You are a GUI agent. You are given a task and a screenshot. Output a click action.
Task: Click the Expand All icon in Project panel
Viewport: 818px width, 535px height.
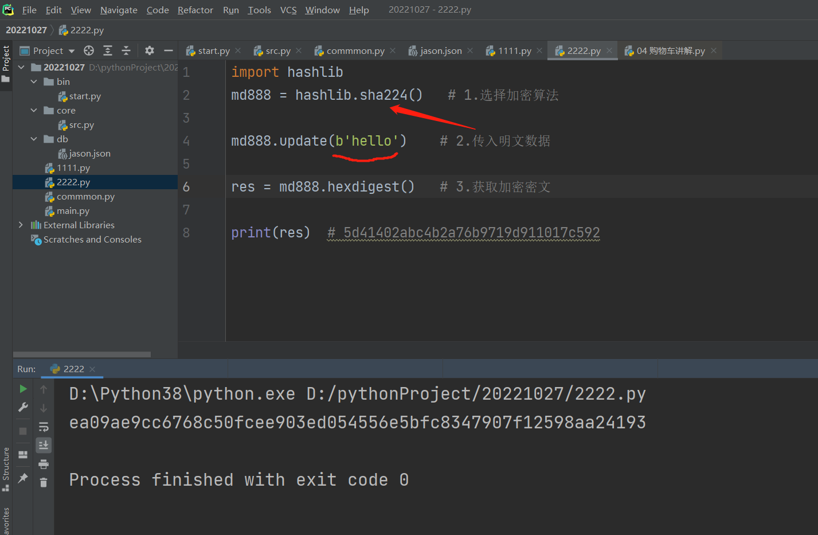108,50
